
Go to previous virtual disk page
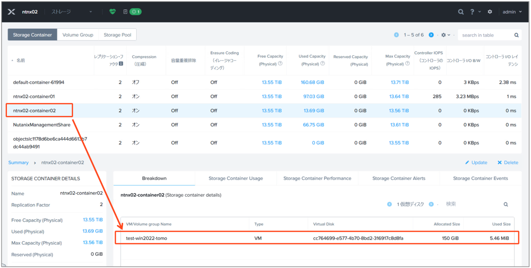coord(389,204)
